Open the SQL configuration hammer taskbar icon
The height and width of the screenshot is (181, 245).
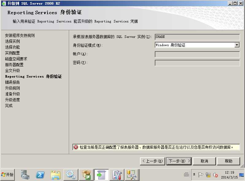[x=132, y=175]
